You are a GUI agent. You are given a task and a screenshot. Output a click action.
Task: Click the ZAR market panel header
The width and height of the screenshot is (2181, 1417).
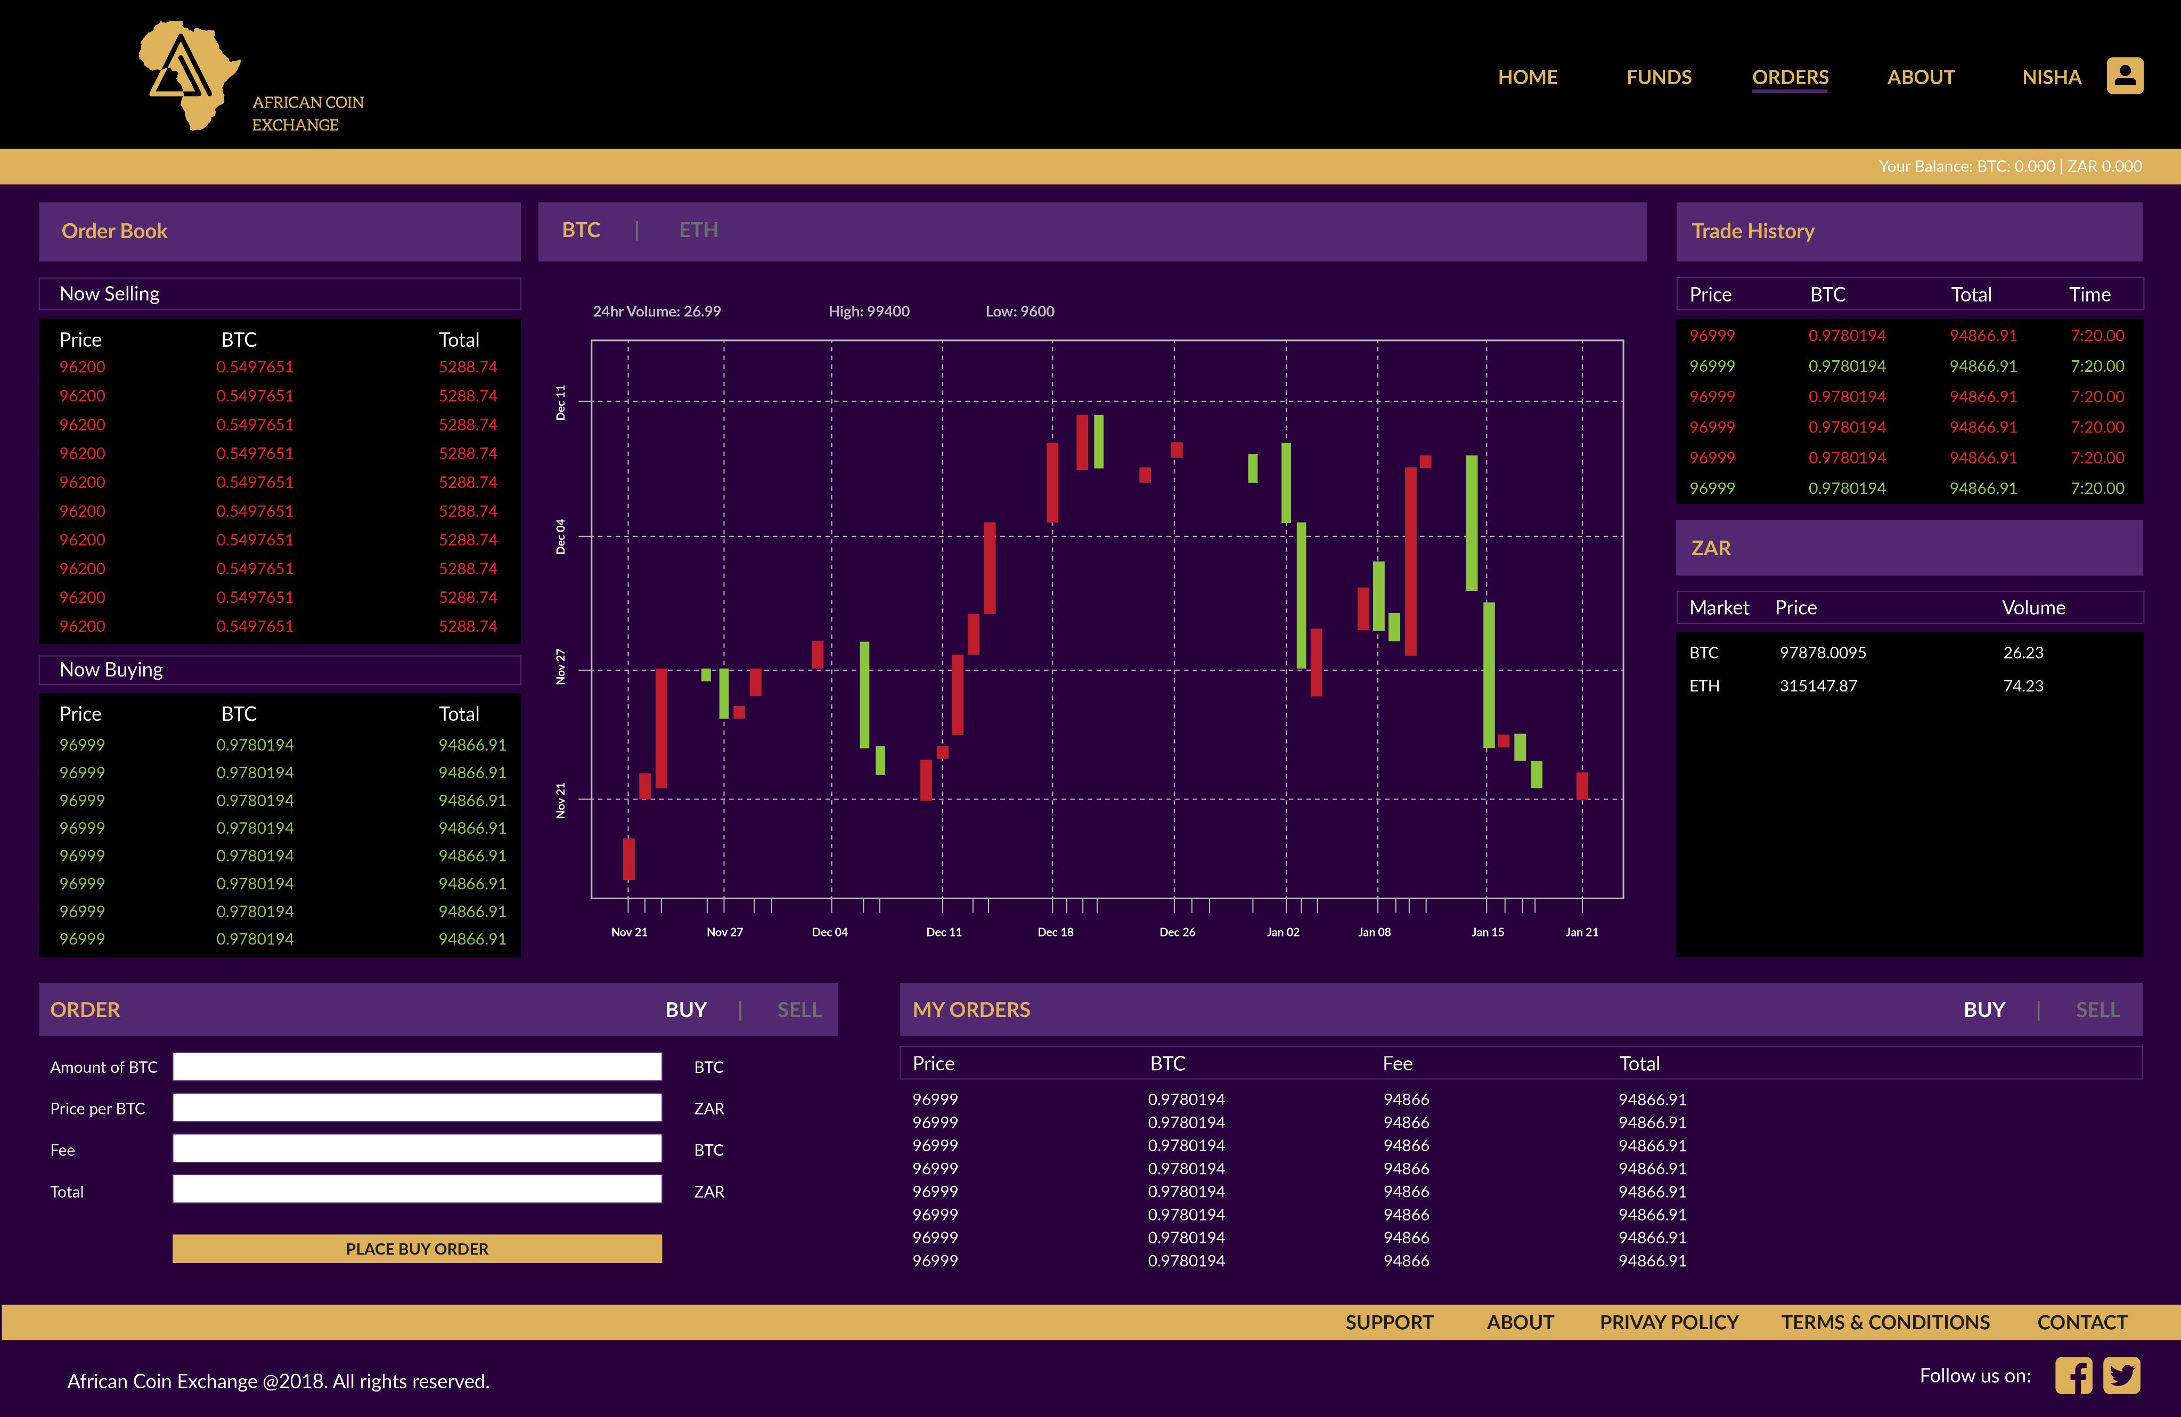point(1909,547)
